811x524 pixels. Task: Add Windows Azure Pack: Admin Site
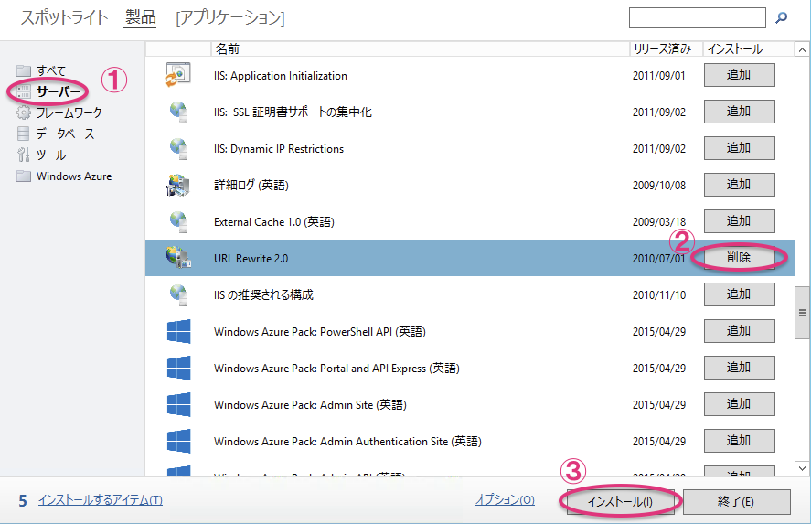tap(739, 404)
